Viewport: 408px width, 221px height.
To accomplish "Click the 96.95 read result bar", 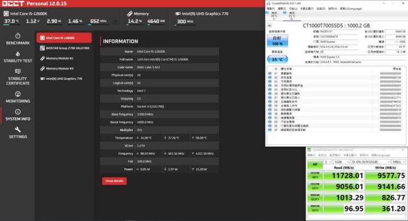I will click(343, 208).
